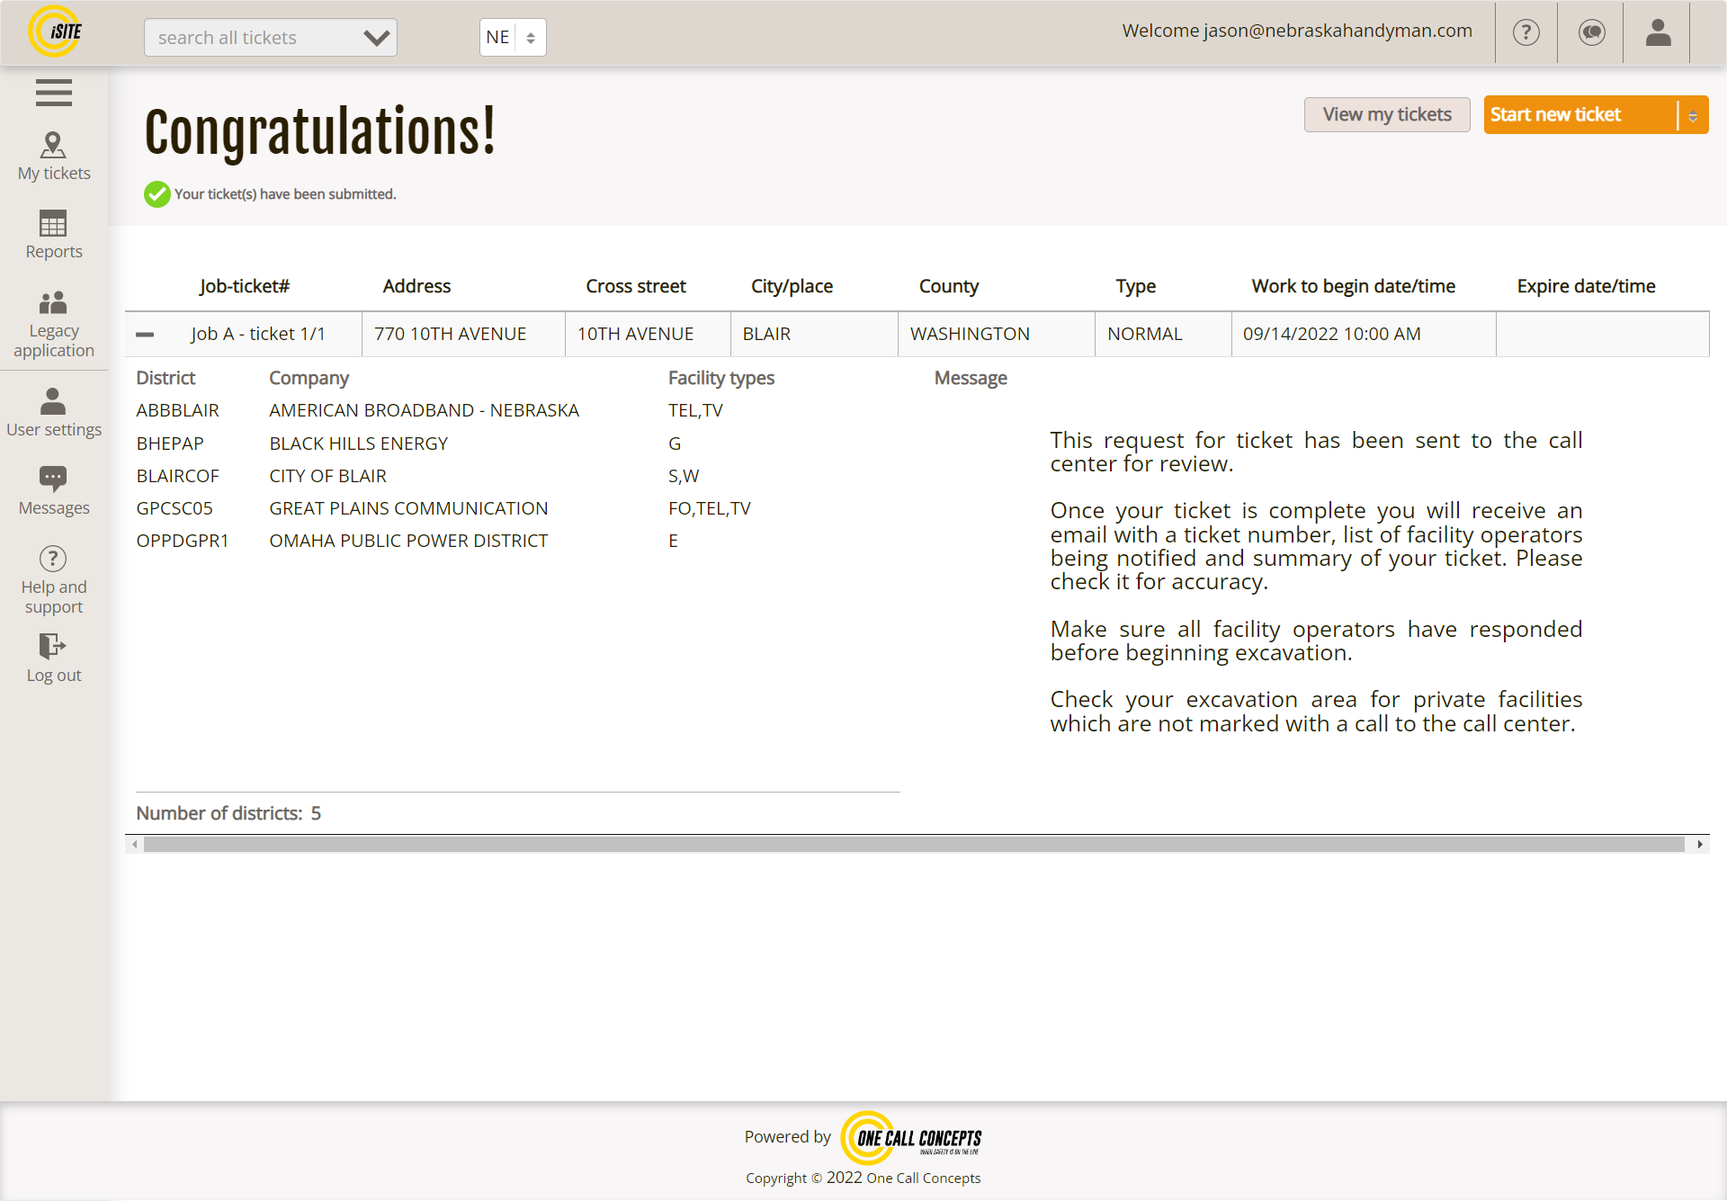Select the Legacy application menu label
This screenshot has height=1201, width=1727.
[54, 341]
